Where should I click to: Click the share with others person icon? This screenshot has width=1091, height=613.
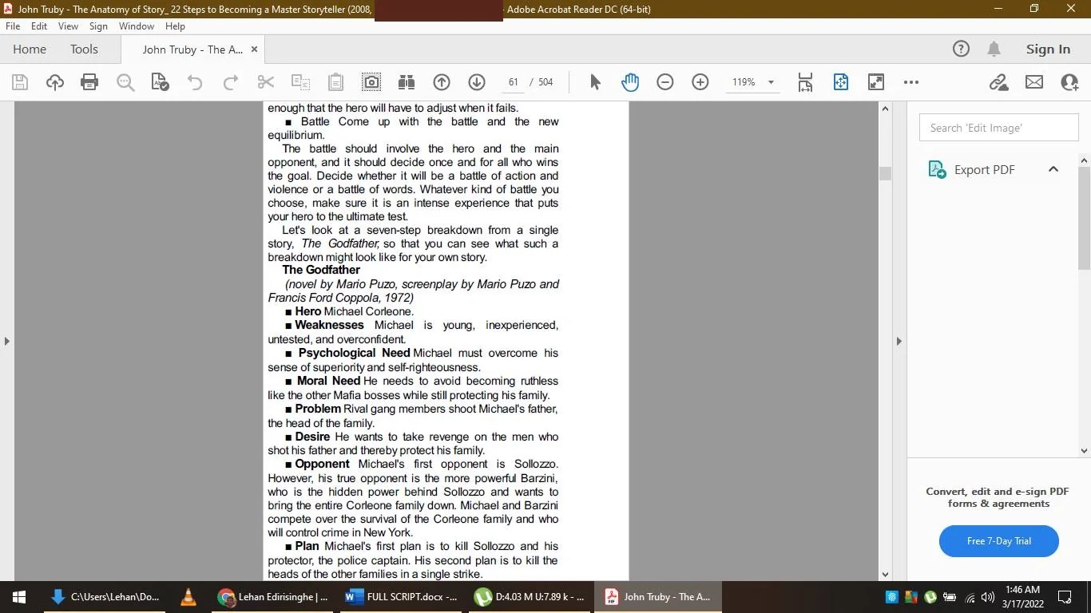point(1069,82)
